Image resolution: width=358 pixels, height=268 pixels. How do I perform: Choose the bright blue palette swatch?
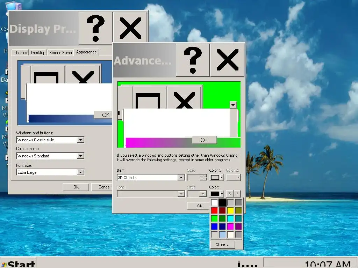214,226
